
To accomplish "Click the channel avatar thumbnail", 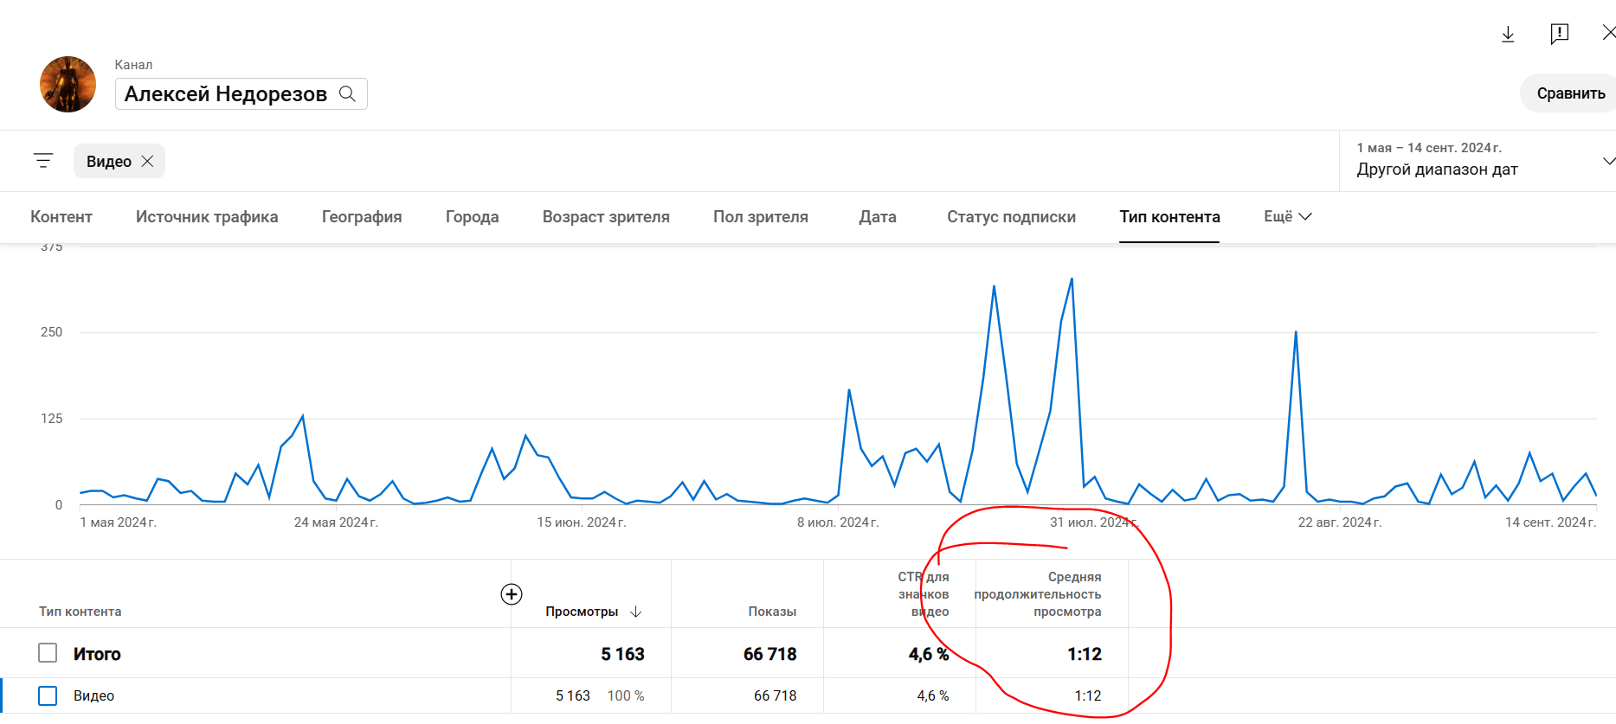I will click(68, 85).
